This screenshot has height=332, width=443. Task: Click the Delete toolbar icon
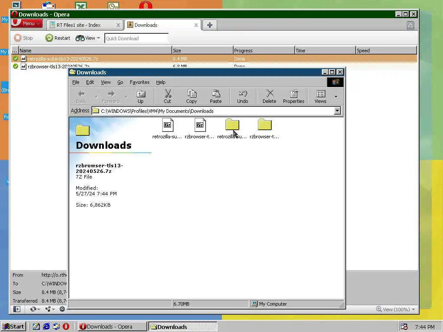tap(269, 96)
